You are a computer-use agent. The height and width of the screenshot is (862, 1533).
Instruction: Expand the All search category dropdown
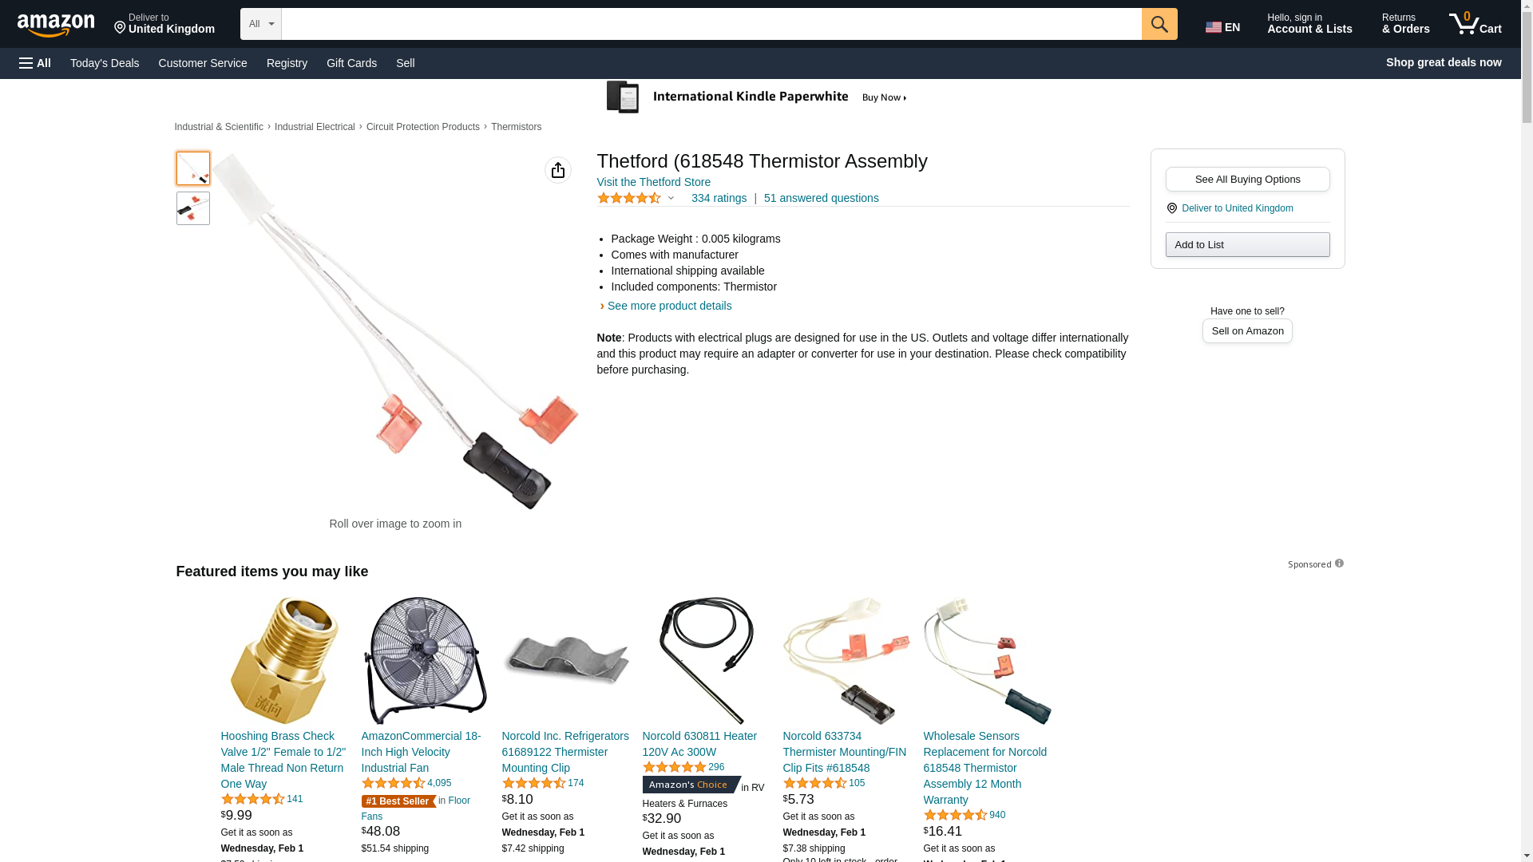coord(261,24)
